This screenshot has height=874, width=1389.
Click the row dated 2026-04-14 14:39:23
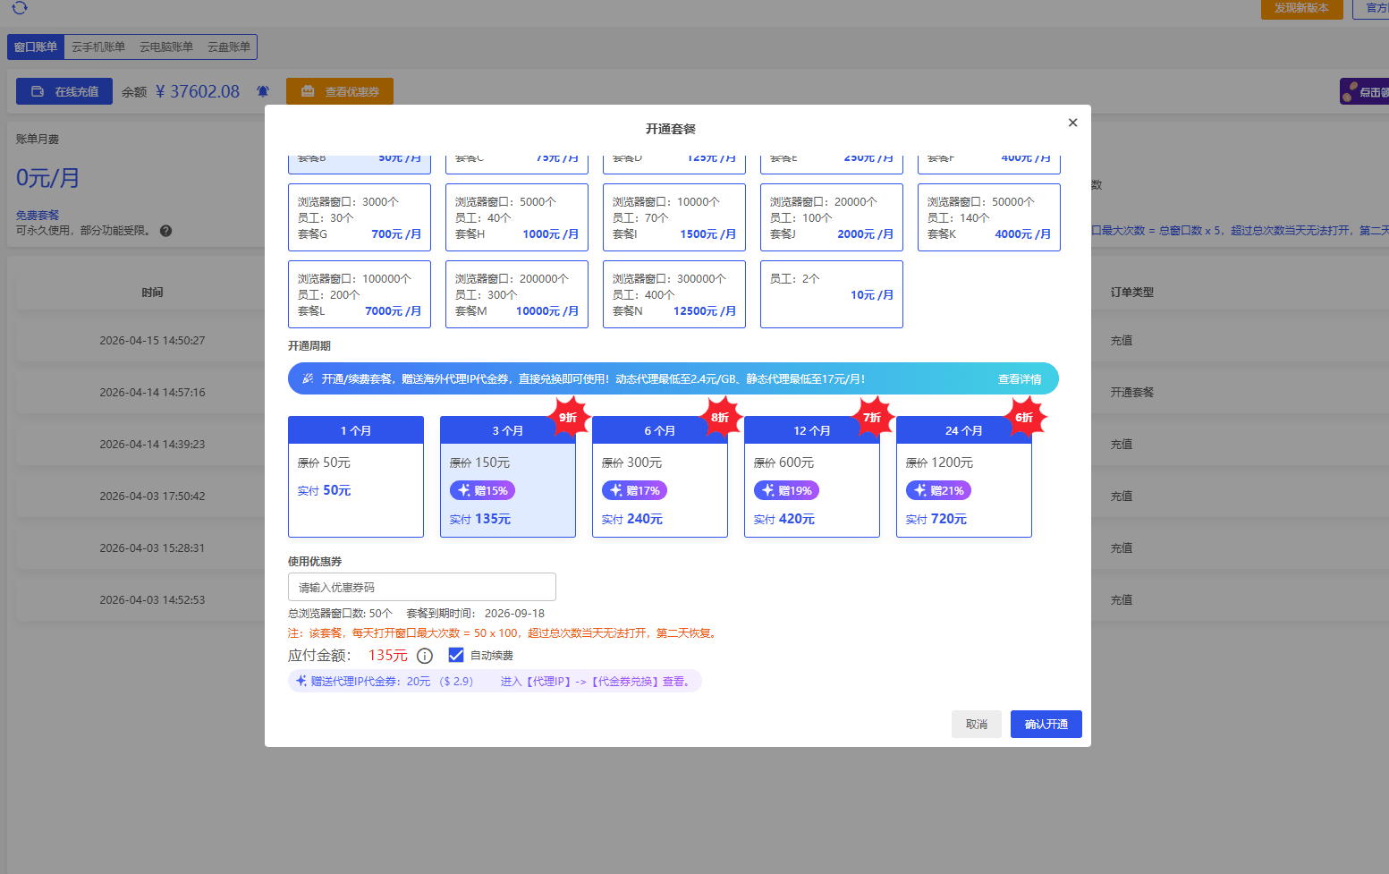click(152, 445)
